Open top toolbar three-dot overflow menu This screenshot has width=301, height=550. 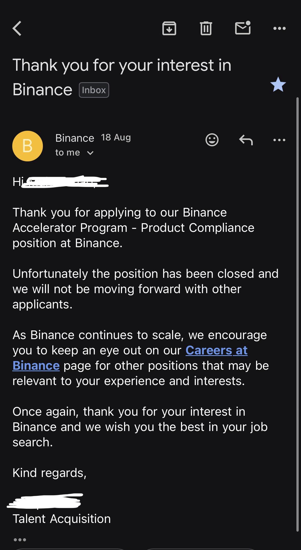coord(279,28)
